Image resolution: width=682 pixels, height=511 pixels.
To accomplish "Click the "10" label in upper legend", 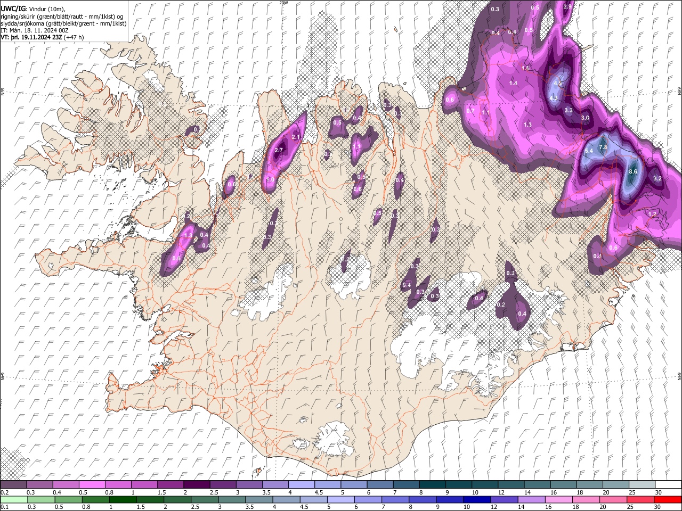I will 475,492.
